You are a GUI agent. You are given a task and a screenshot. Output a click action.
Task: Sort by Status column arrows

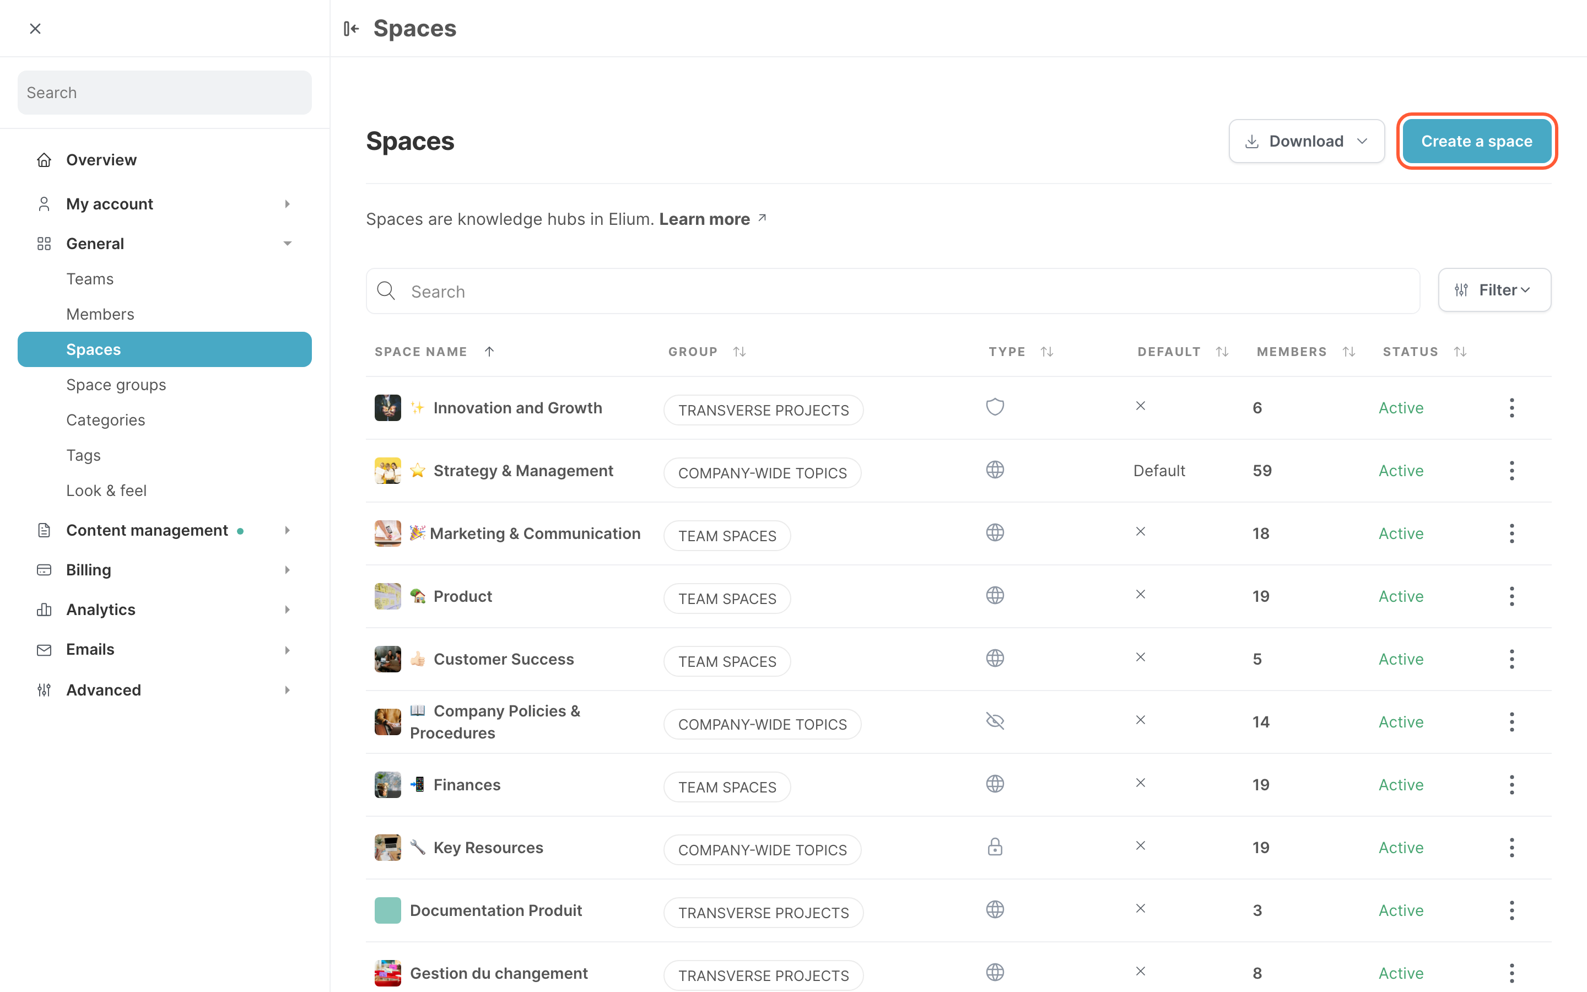coord(1460,352)
